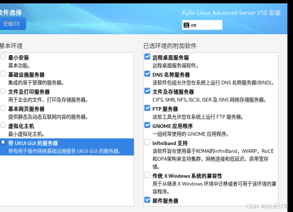Click 用于企业的文件、打印及存储服务器。 description

(48, 100)
